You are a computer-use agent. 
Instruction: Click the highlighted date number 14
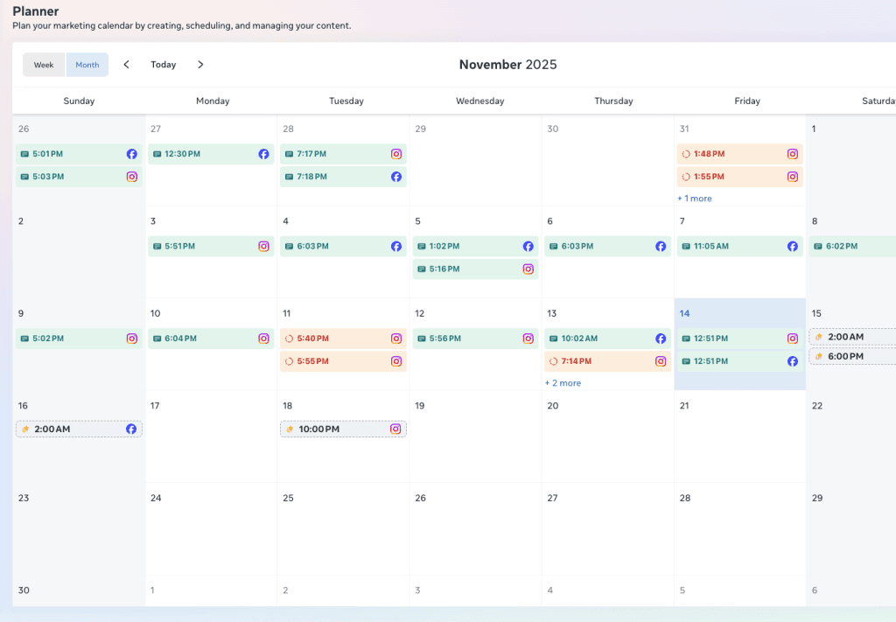pyautogui.click(x=684, y=313)
